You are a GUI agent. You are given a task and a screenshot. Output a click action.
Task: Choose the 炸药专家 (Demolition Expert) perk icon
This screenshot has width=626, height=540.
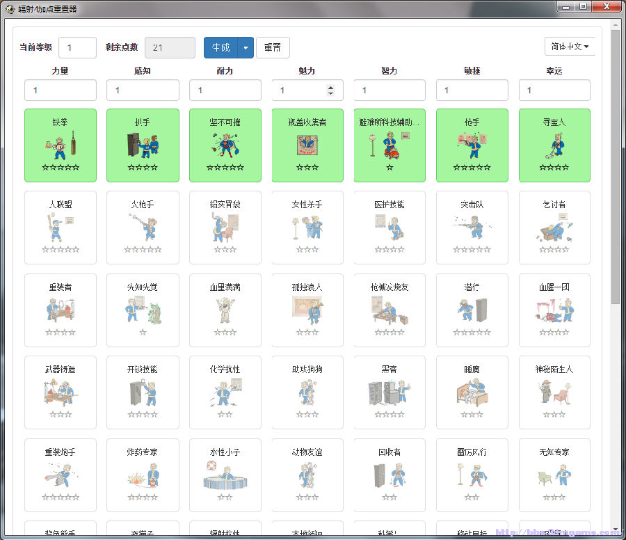click(x=143, y=475)
